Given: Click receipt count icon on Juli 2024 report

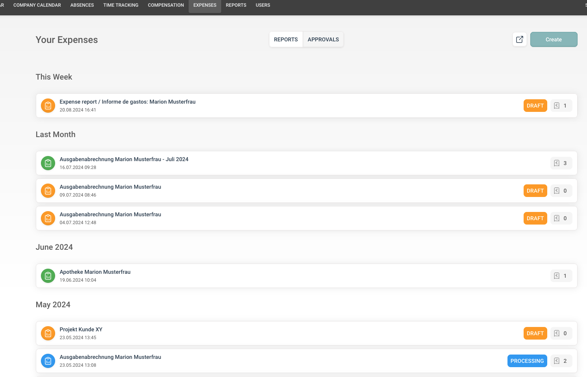Looking at the screenshot, I should tap(557, 163).
